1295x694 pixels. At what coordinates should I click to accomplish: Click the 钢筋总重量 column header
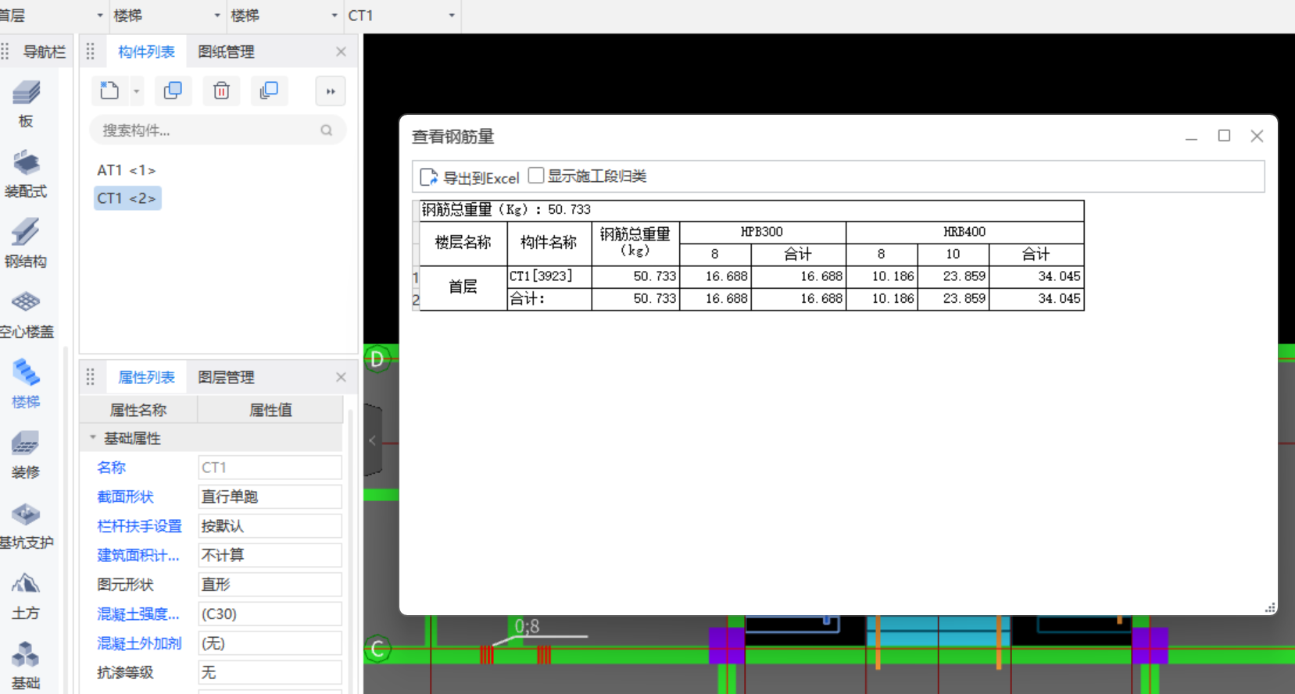[x=635, y=243]
